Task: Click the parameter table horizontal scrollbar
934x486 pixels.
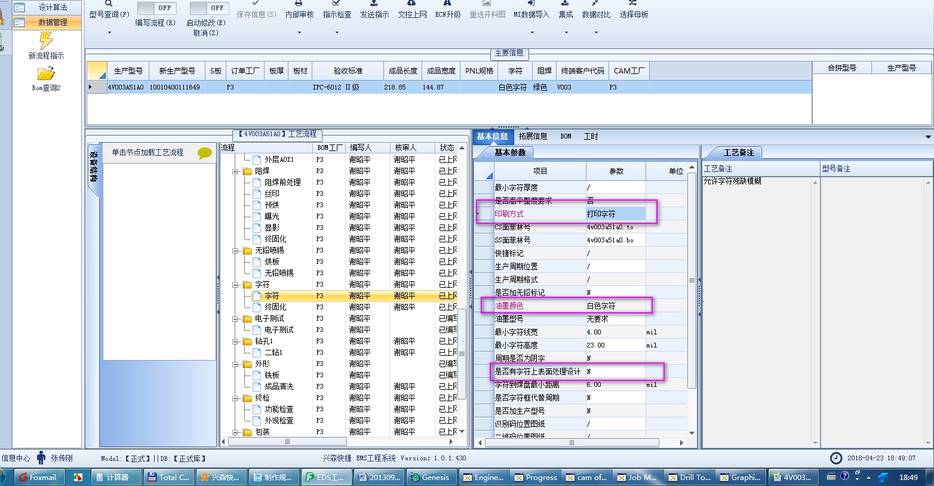Action: 571,442
